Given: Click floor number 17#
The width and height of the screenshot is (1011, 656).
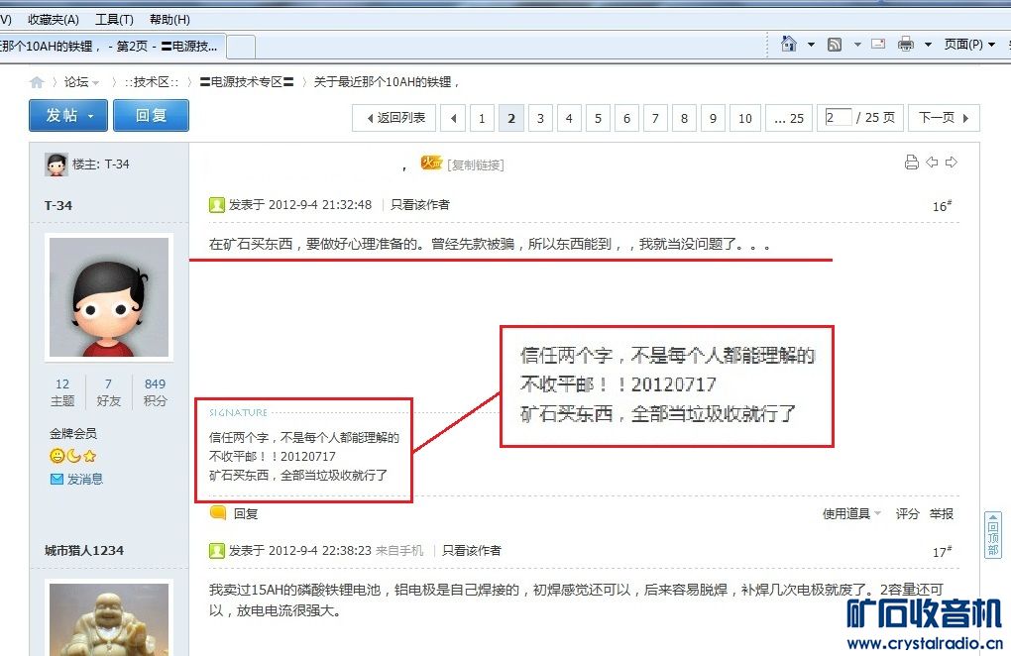Looking at the screenshot, I should click(942, 552).
